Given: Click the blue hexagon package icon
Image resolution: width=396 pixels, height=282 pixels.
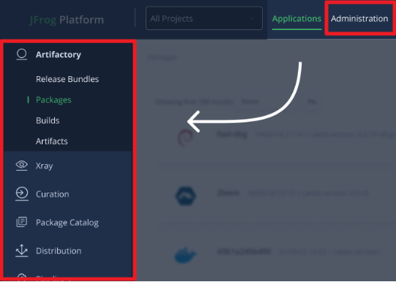Looking at the screenshot, I should coord(186,196).
